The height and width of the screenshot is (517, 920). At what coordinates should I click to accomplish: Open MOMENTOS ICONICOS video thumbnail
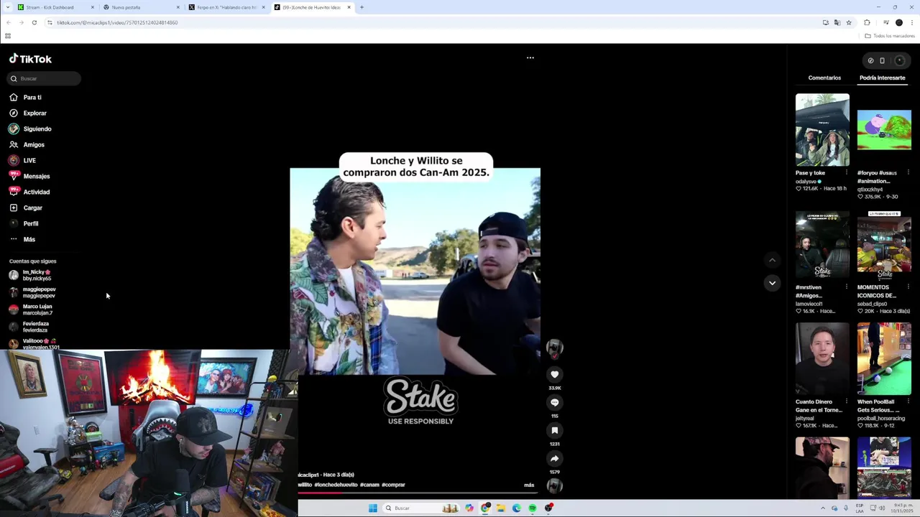[884, 244]
